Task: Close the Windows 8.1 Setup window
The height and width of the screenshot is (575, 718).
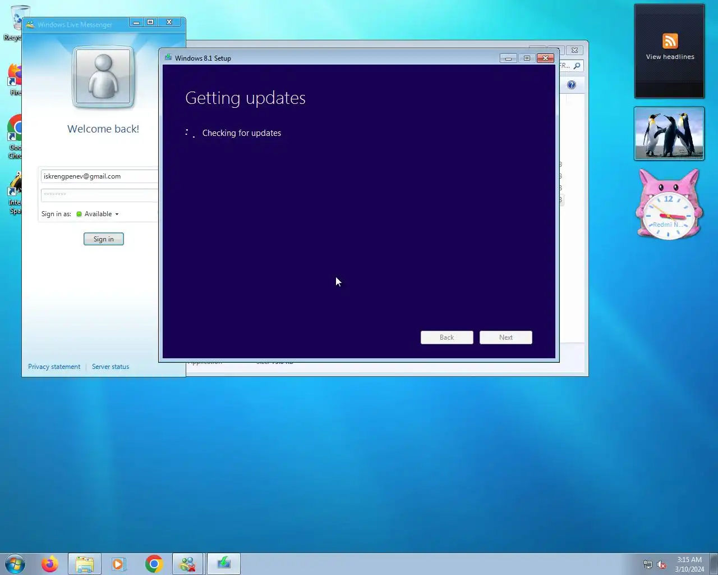Action: [545, 58]
